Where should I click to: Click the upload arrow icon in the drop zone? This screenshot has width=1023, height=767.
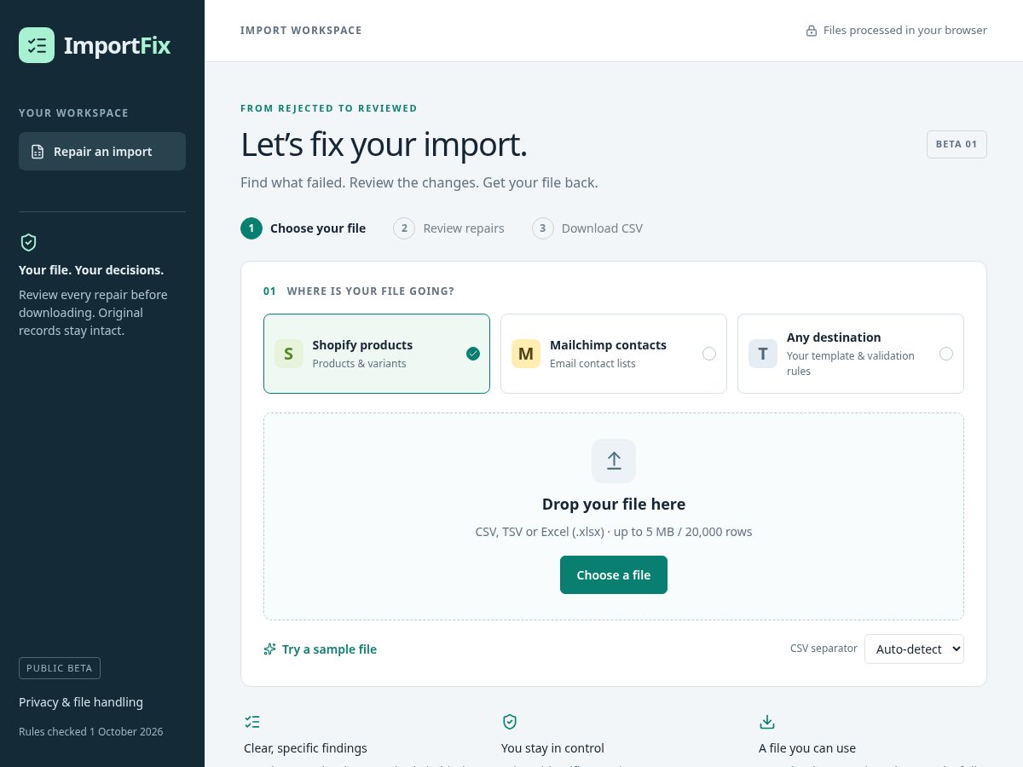click(x=614, y=461)
